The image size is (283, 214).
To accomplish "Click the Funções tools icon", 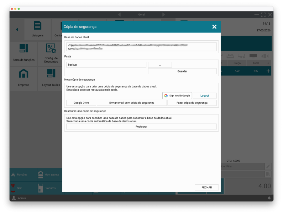I will pyautogui.click(x=13, y=175).
